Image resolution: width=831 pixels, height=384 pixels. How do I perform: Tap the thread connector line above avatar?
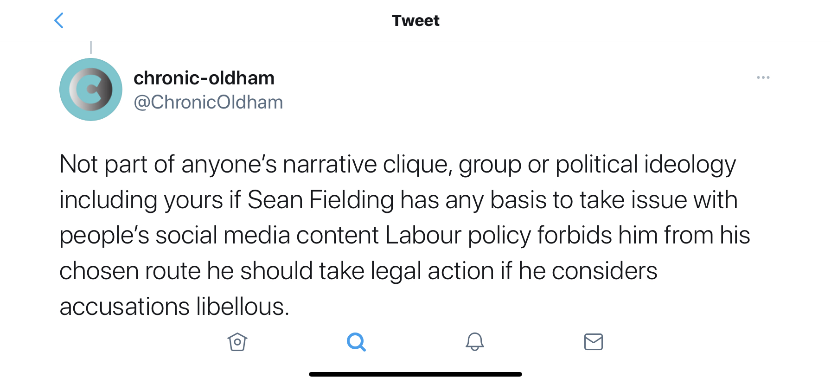point(91,47)
